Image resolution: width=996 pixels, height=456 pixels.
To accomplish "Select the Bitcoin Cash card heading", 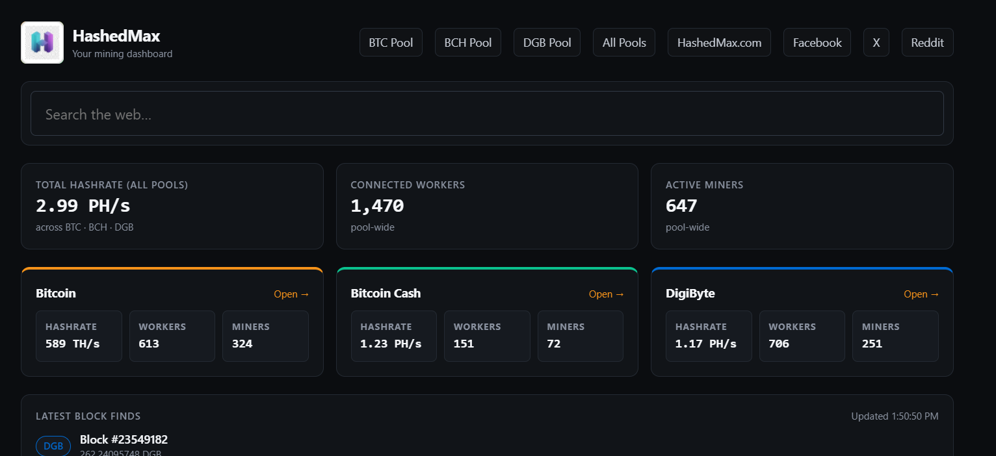I will (386, 293).
